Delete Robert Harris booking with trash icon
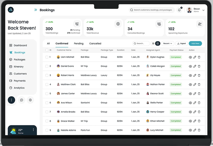This screenshot has width=213, height=146. (199, 75)
